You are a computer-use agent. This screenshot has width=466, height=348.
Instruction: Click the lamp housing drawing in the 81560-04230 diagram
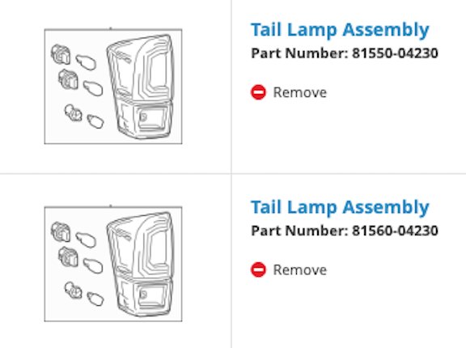(140, 264)
